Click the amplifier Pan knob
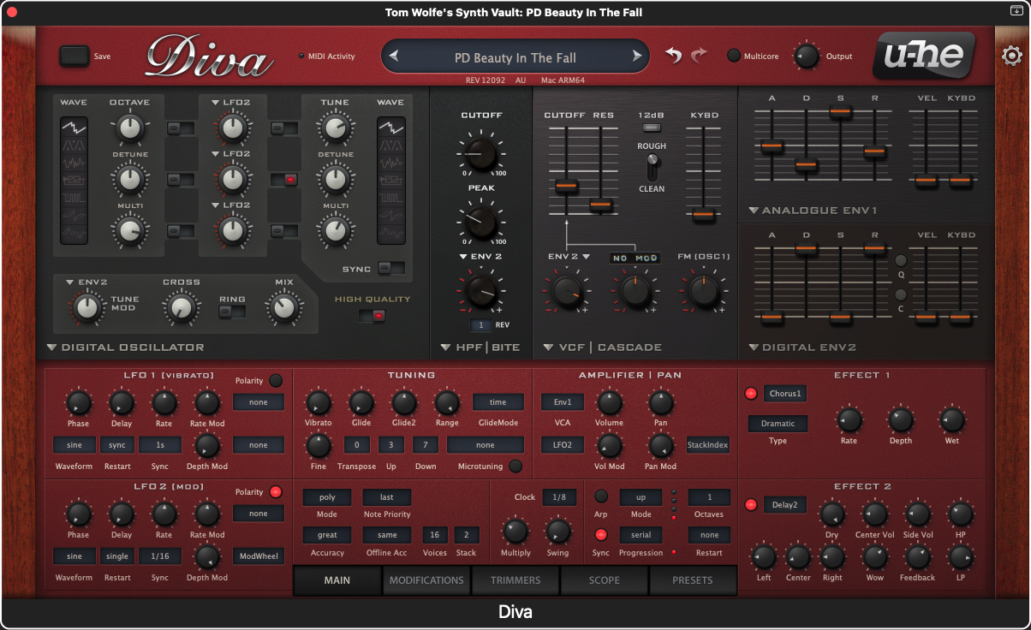Viewport: 1031px width, 630px height. pyautogui.click(x=660, y=403)
